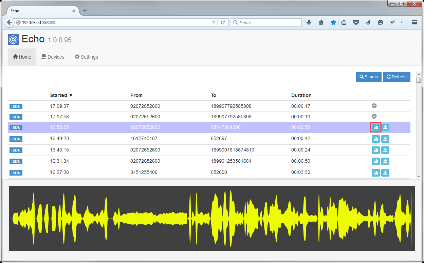Image resolution: width=424 pixels, height=263 pixels.
Task: Expand the toolbar extension dropdown arrow
Action: (x=402, y=22)
